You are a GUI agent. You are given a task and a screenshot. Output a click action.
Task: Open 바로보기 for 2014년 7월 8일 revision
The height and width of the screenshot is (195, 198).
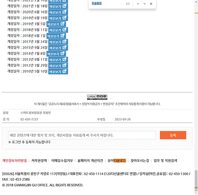[x=56, y=54]
